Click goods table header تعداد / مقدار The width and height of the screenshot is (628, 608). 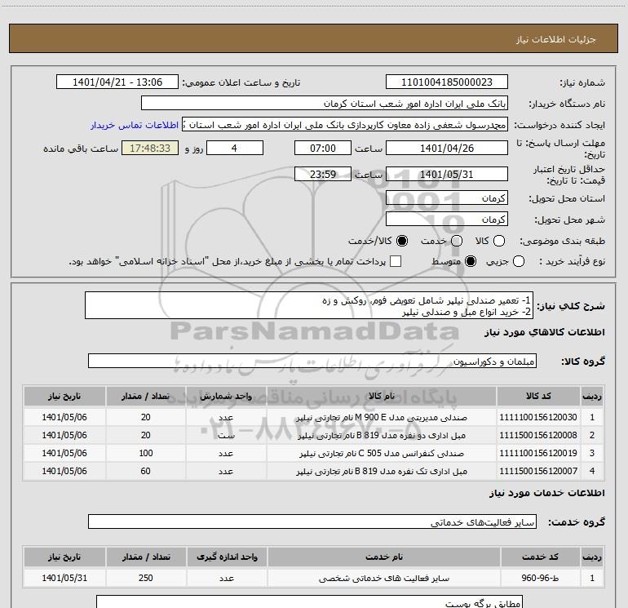[146, 397]
